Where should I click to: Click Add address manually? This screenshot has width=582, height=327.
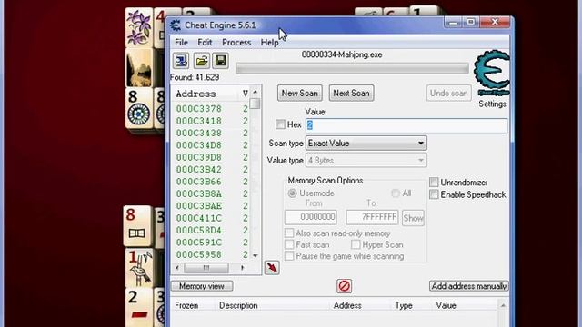click(x=469, y=286)
